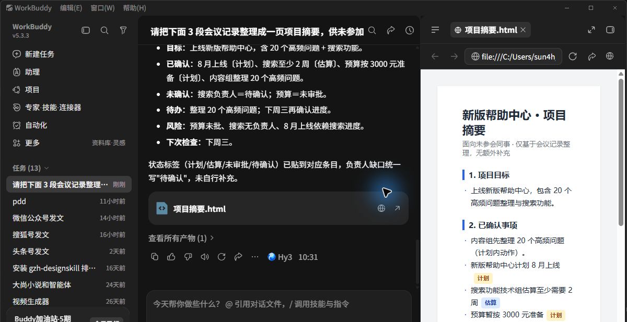Open the 头条号发文 task

click(68, 251)
